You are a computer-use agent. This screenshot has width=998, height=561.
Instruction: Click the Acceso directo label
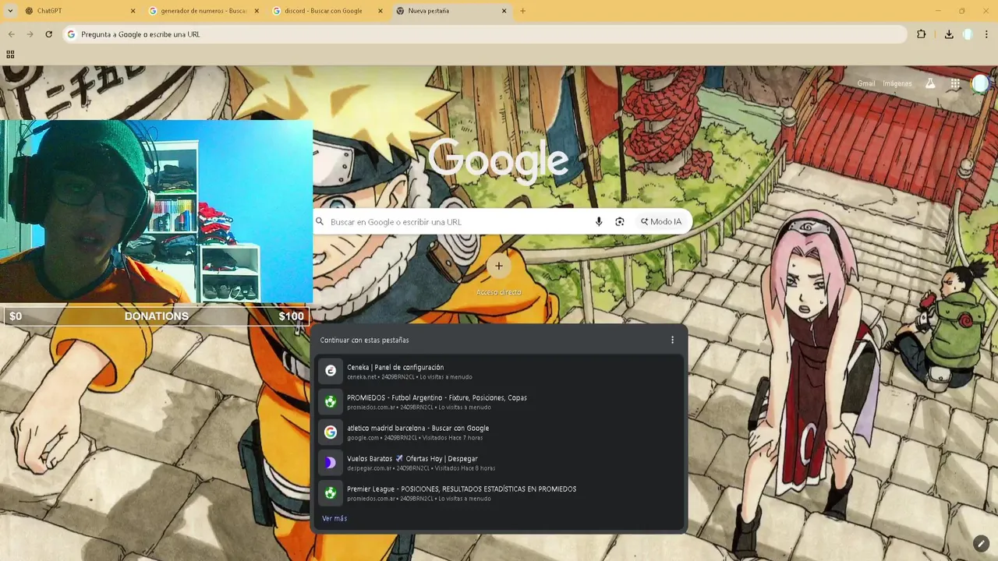499,292
